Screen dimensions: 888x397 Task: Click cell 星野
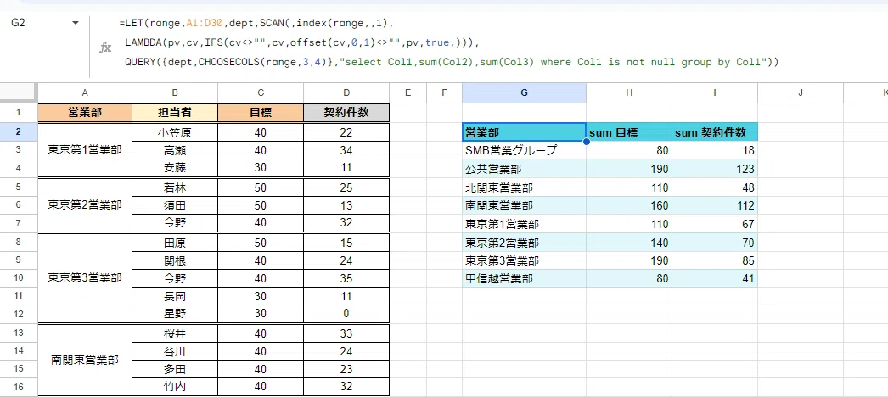point(175,314)
